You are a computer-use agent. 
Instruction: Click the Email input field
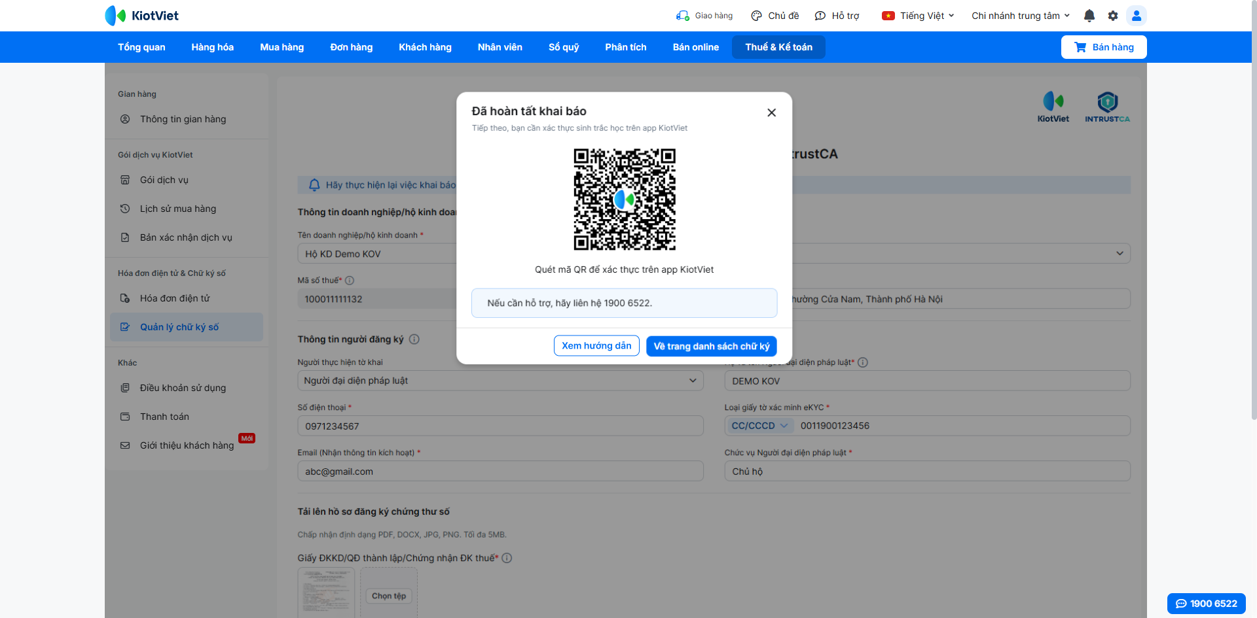[x=500, y=471]
